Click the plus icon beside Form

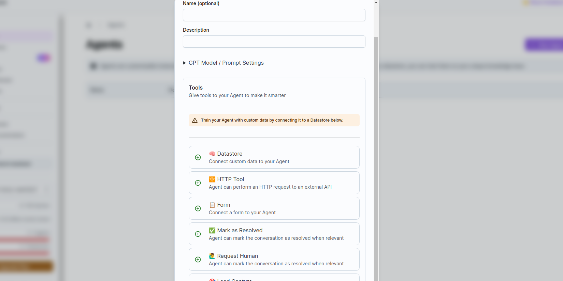click(198, 208)
